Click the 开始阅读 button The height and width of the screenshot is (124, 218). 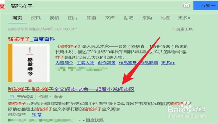(x=21, y=97)
